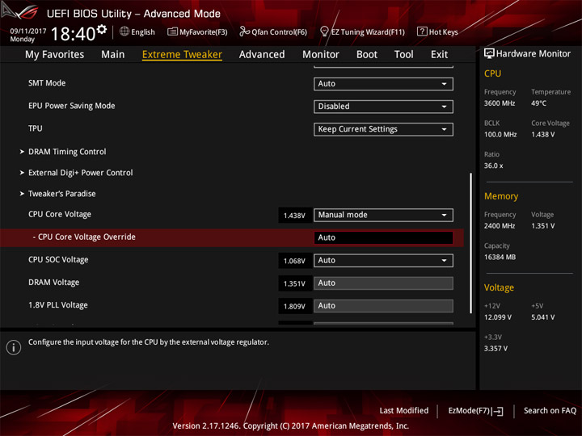The image size is (582, 436).
Task: Open Search on FAQ link
Action: point(550,410)
